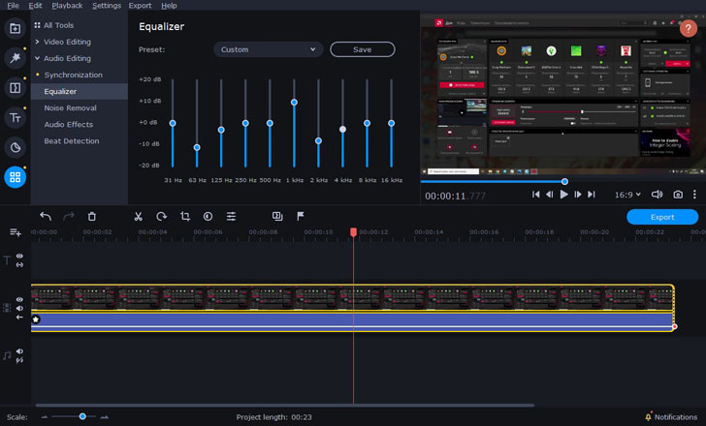Open the Preset dropdown set to Custom
This screenshot has width=706, height=426.
[268, 49]
